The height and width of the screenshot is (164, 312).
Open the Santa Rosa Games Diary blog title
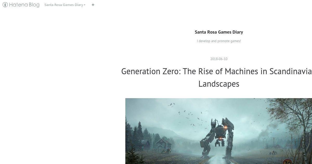[x=219, y=32]
